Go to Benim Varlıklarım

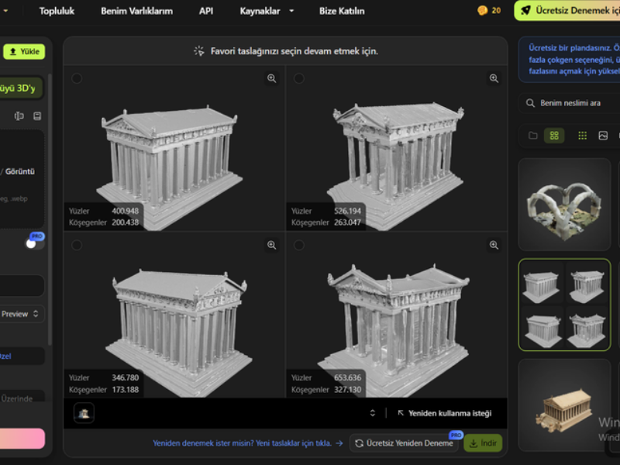pyautogui.click(x=136, y=11)
